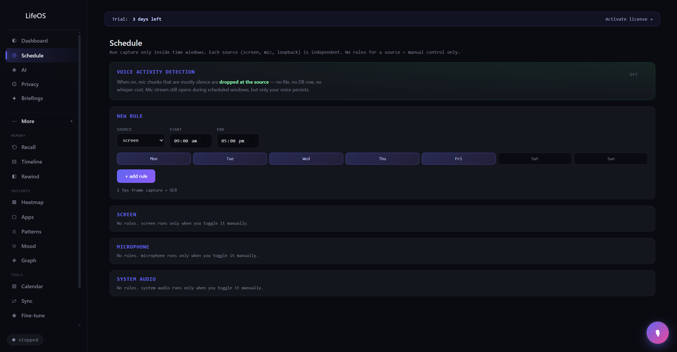Deselect the Thu day button
677x352 pixels.
tap(382, 159)
